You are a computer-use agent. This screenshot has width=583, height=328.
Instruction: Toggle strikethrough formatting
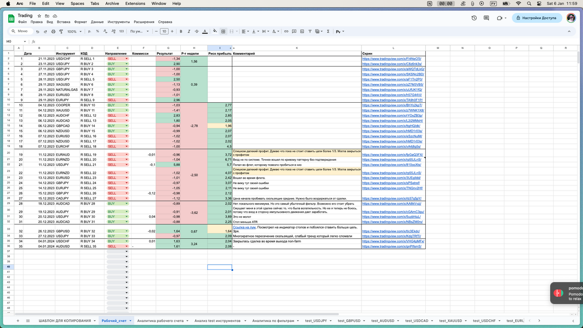pyautogui.click(x=197, y=32)
